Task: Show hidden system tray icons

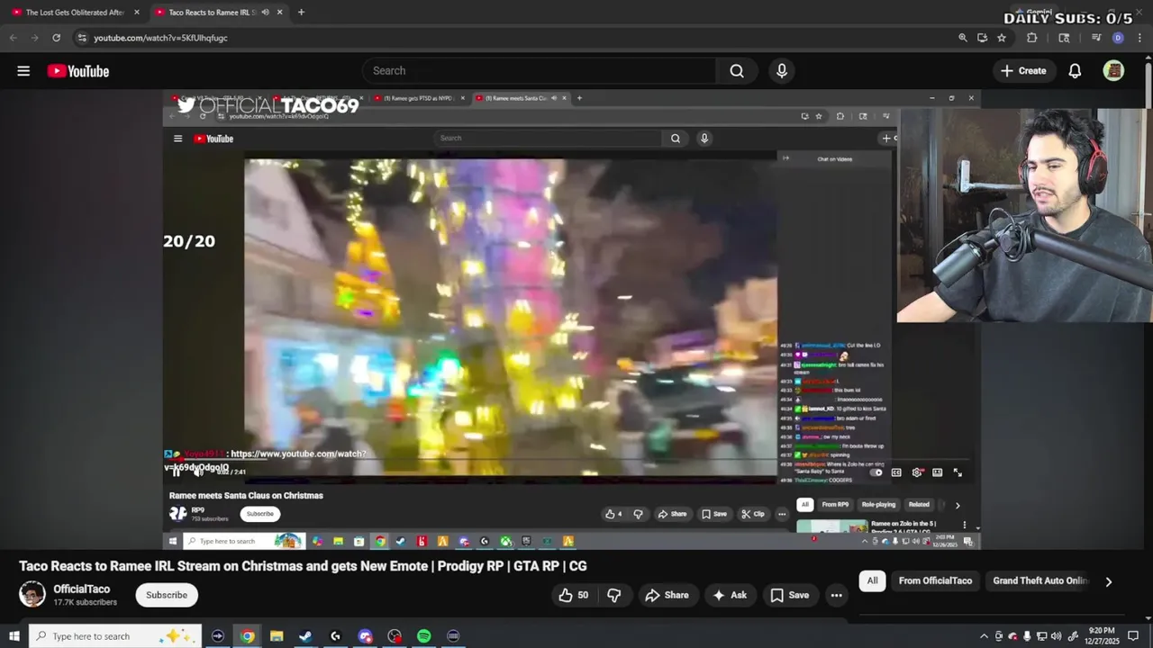Action: [984, 636]
